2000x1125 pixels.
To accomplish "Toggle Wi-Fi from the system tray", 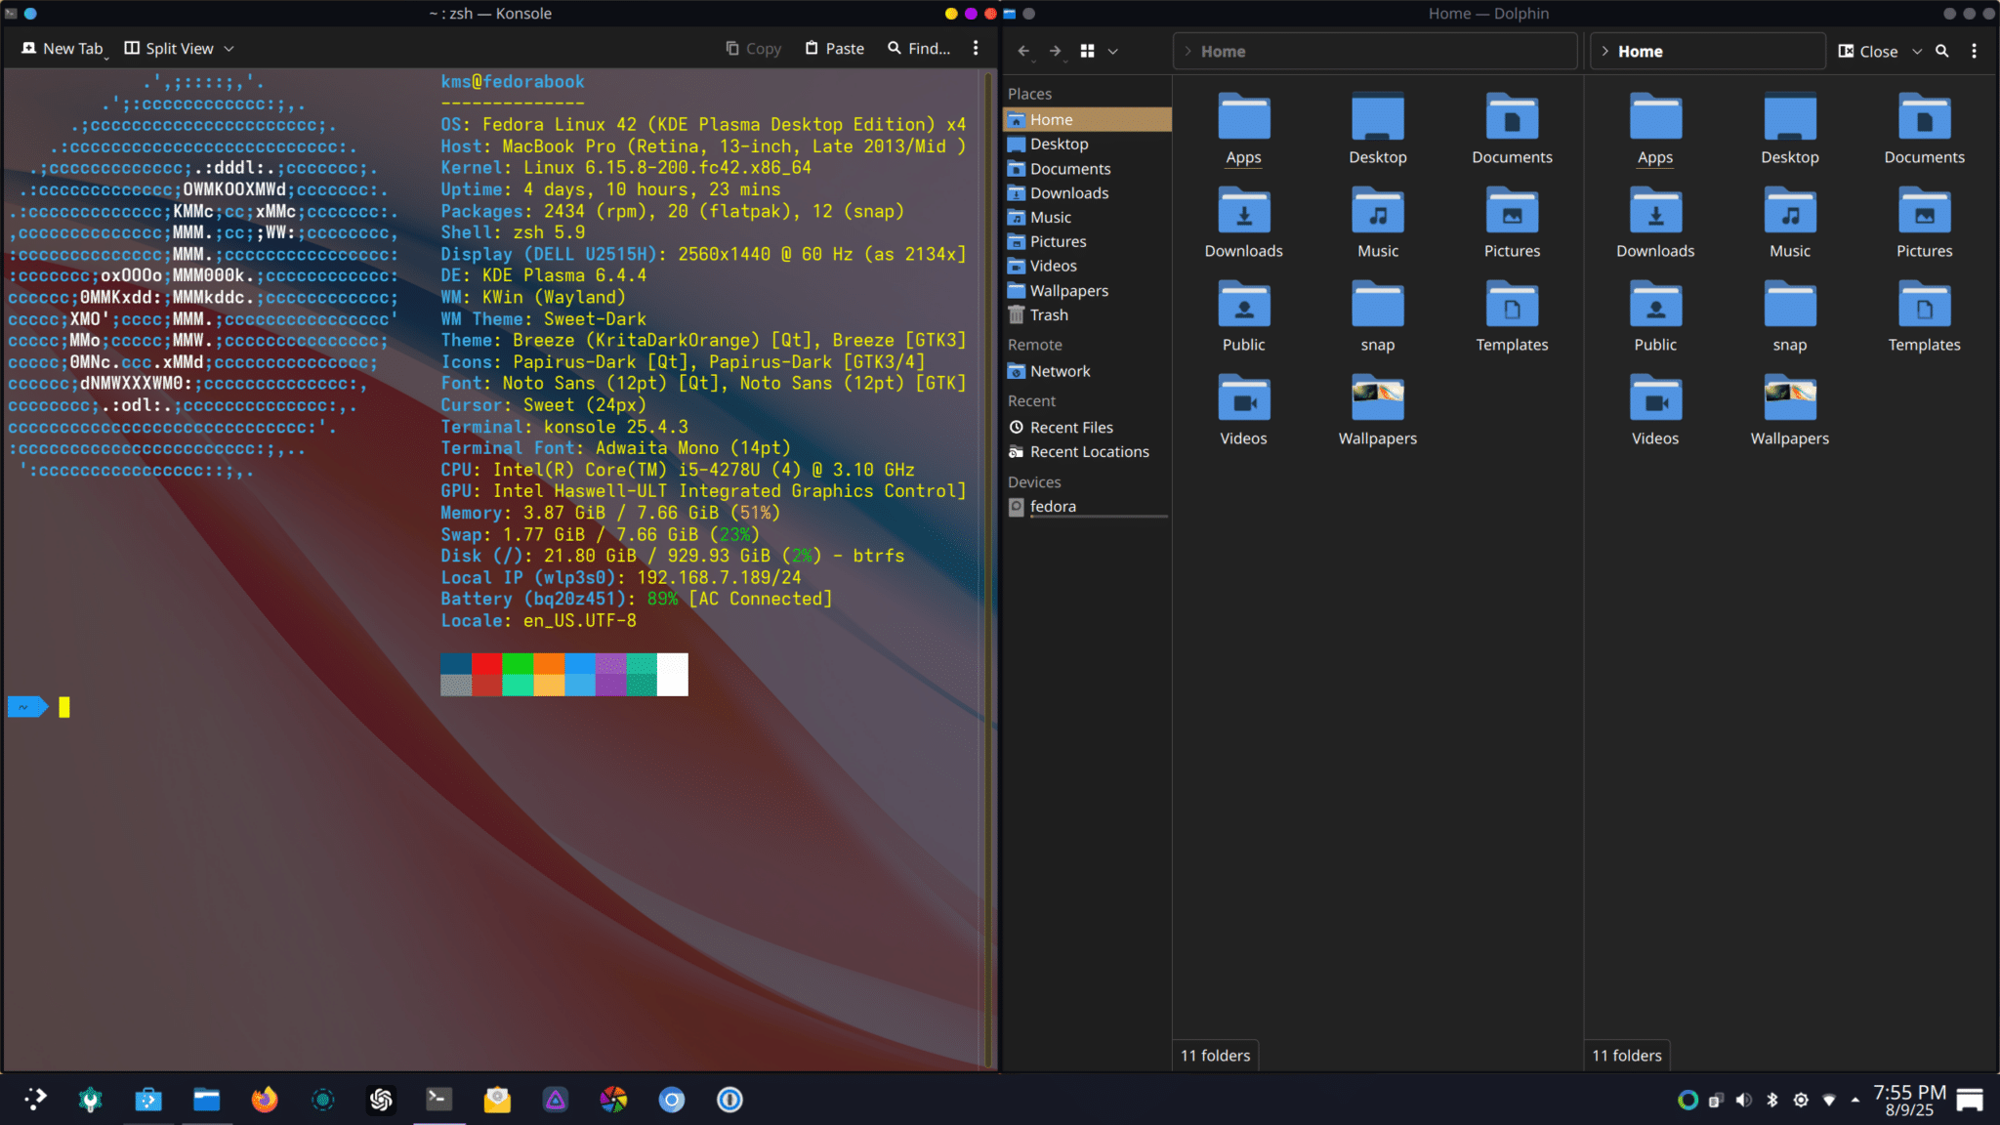I will pos(1830,1100).
